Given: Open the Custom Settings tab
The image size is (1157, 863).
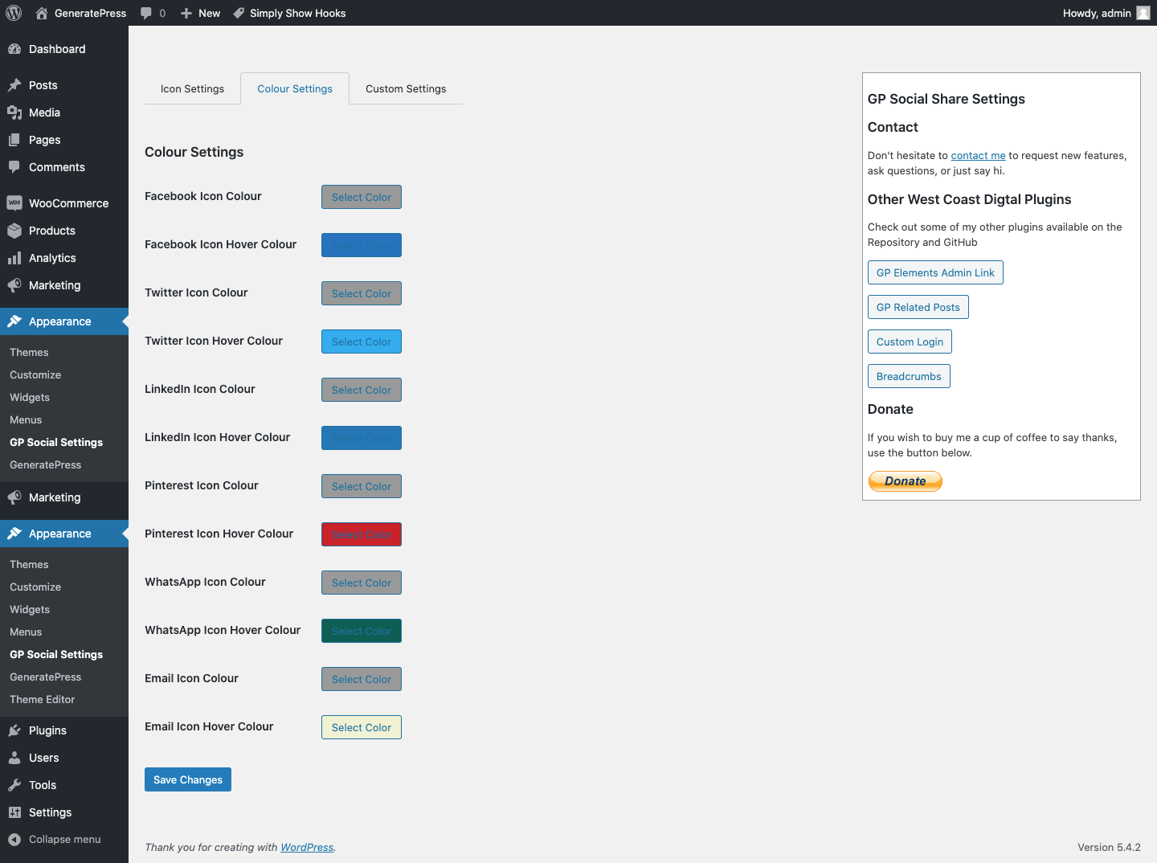Looking at the screenshot, I should click(x=406, y=88).
